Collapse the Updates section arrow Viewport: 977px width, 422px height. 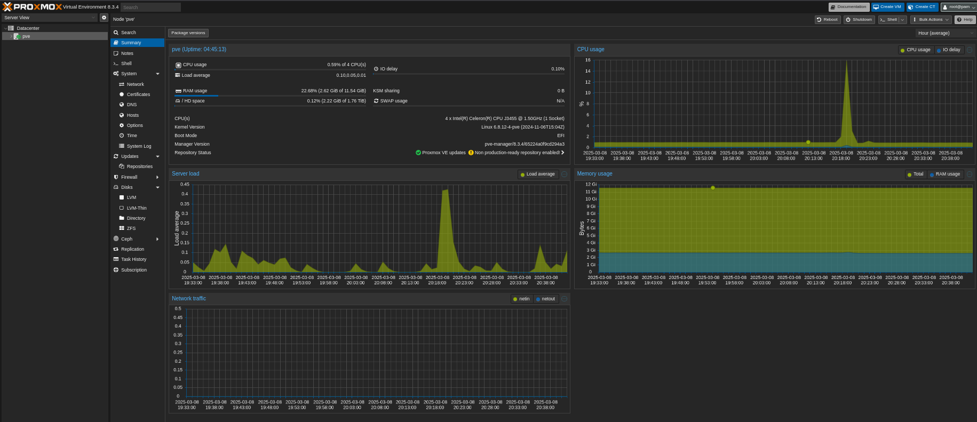pyautogui.click(x=157, y=156)
